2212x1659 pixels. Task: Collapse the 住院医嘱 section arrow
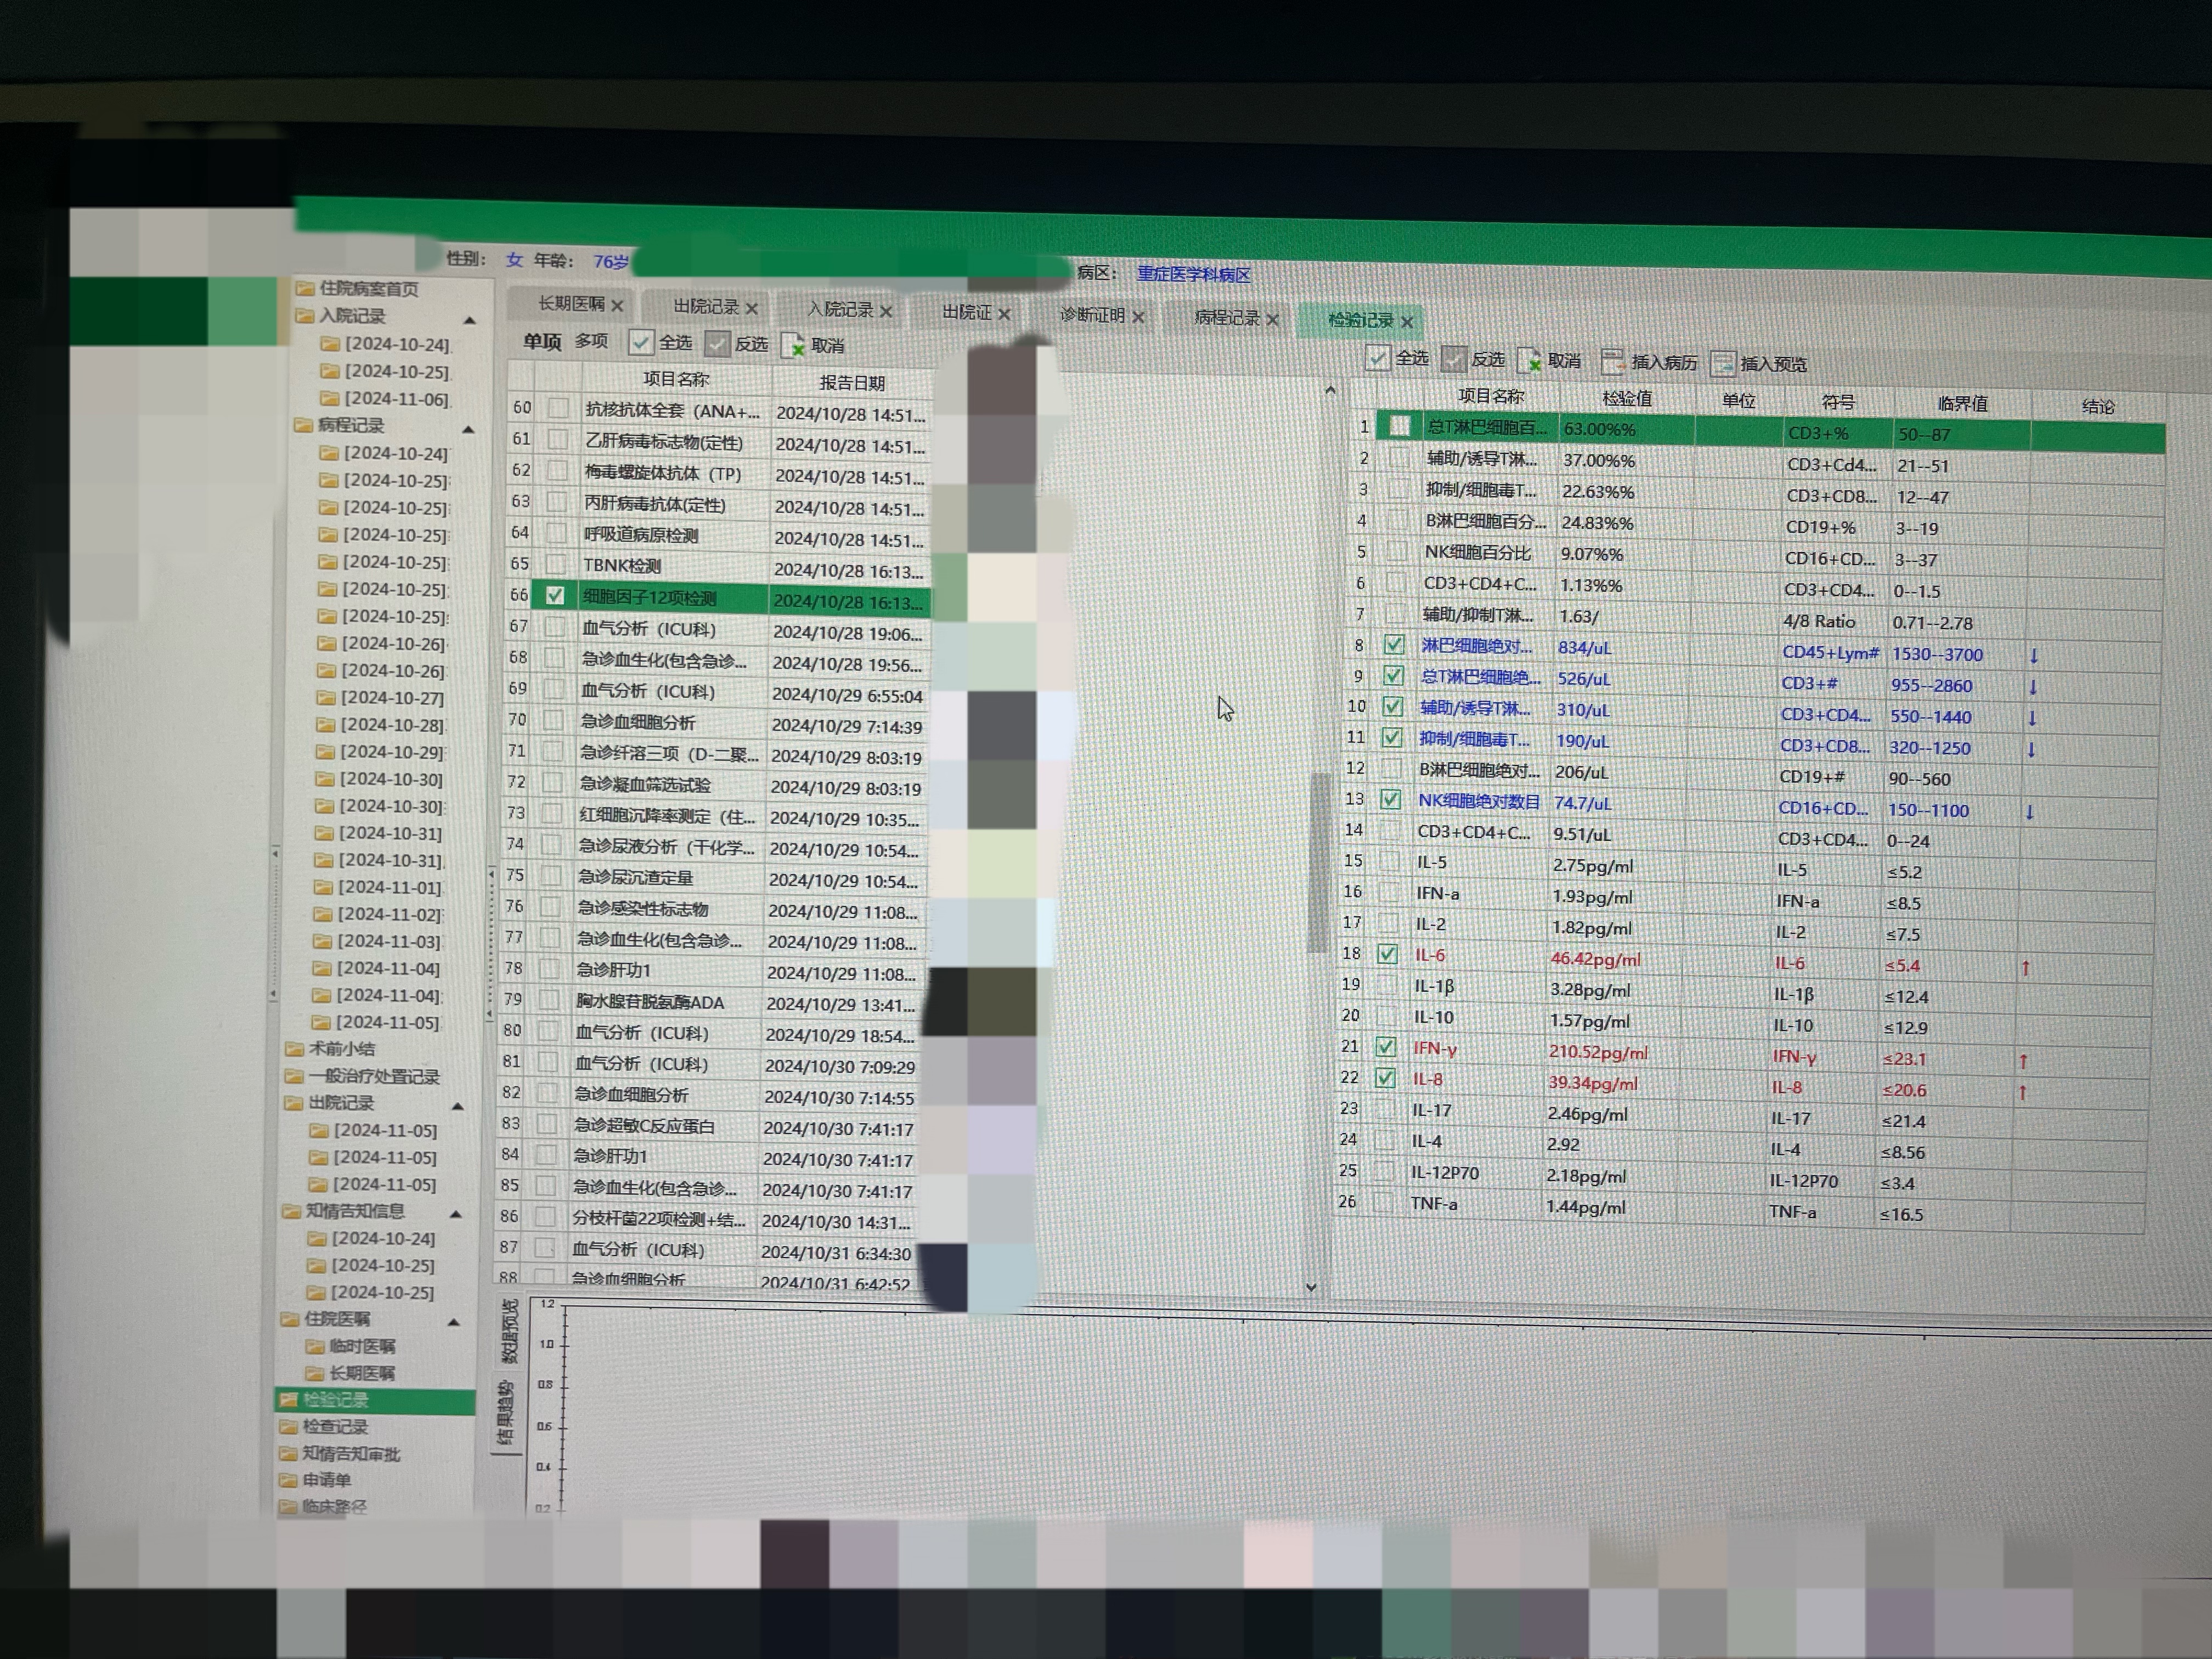[453, 1322]
